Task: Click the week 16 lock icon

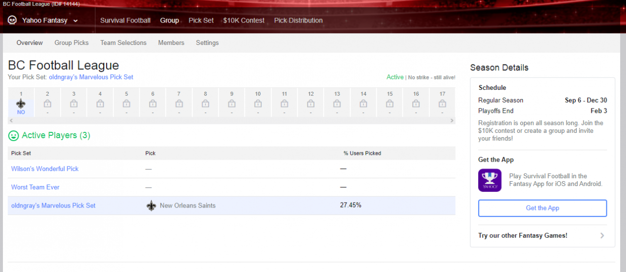Action: click(x=416, y=104)
